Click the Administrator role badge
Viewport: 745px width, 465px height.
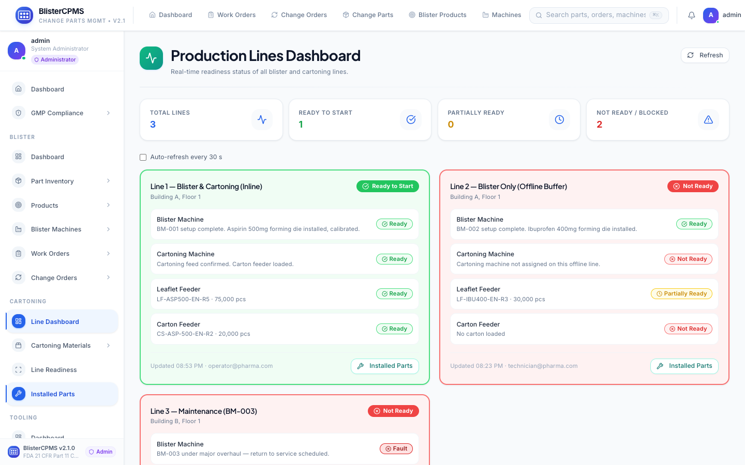pos(55,59)
